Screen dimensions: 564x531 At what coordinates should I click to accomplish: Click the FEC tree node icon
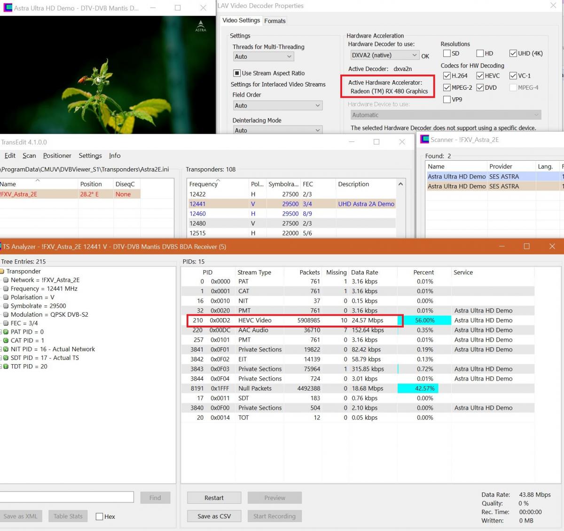pos(6,323)
